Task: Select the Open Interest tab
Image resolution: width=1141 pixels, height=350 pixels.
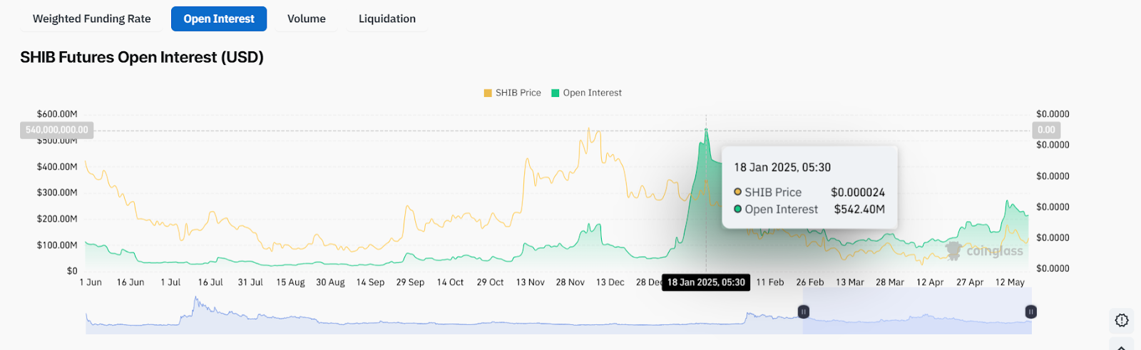Action: pos(219,19)
